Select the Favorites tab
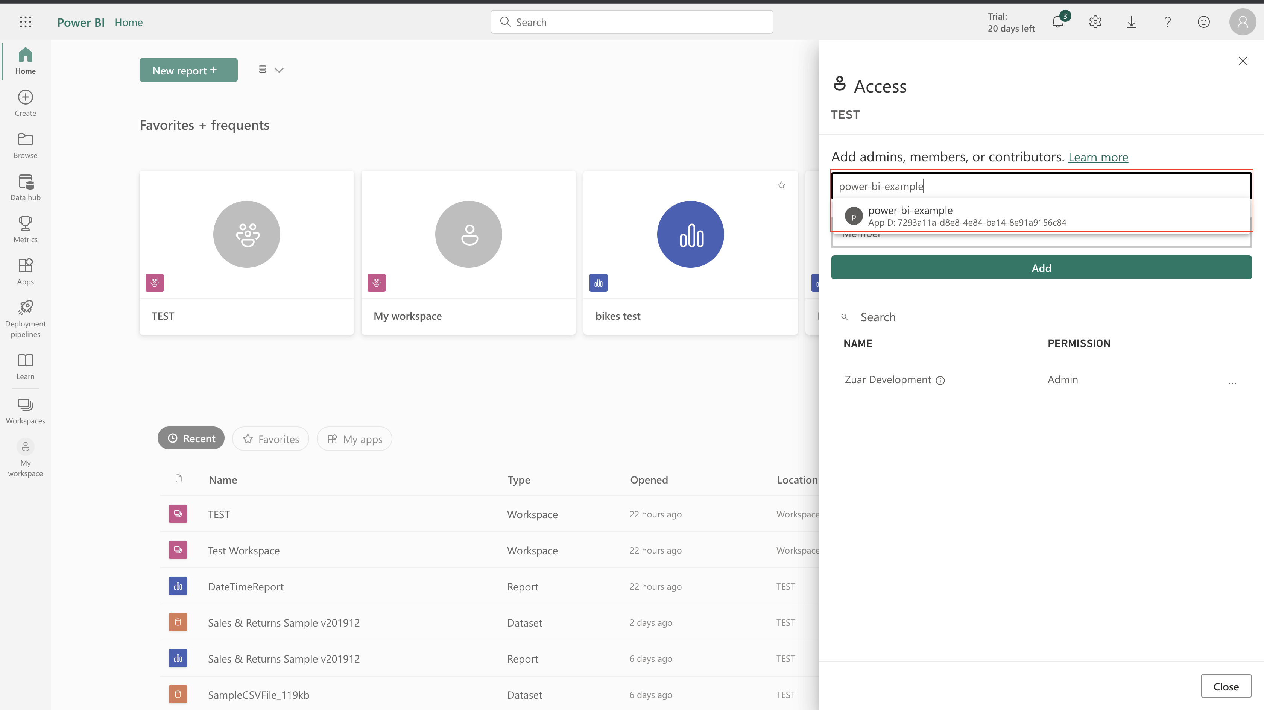This screenshot has height=710, width=1264. coord(270,438)
